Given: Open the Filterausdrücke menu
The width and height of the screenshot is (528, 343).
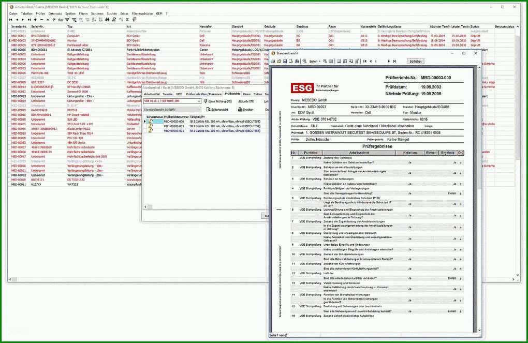Looking at the screenshot, I should 142,14.
